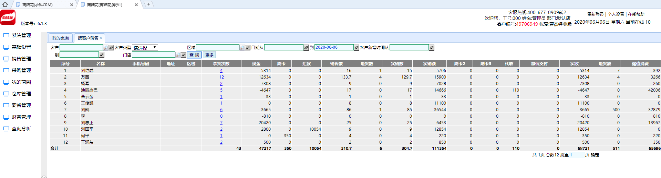Open 在线帮助 link

pyautogui.click(x=636, y=14)
